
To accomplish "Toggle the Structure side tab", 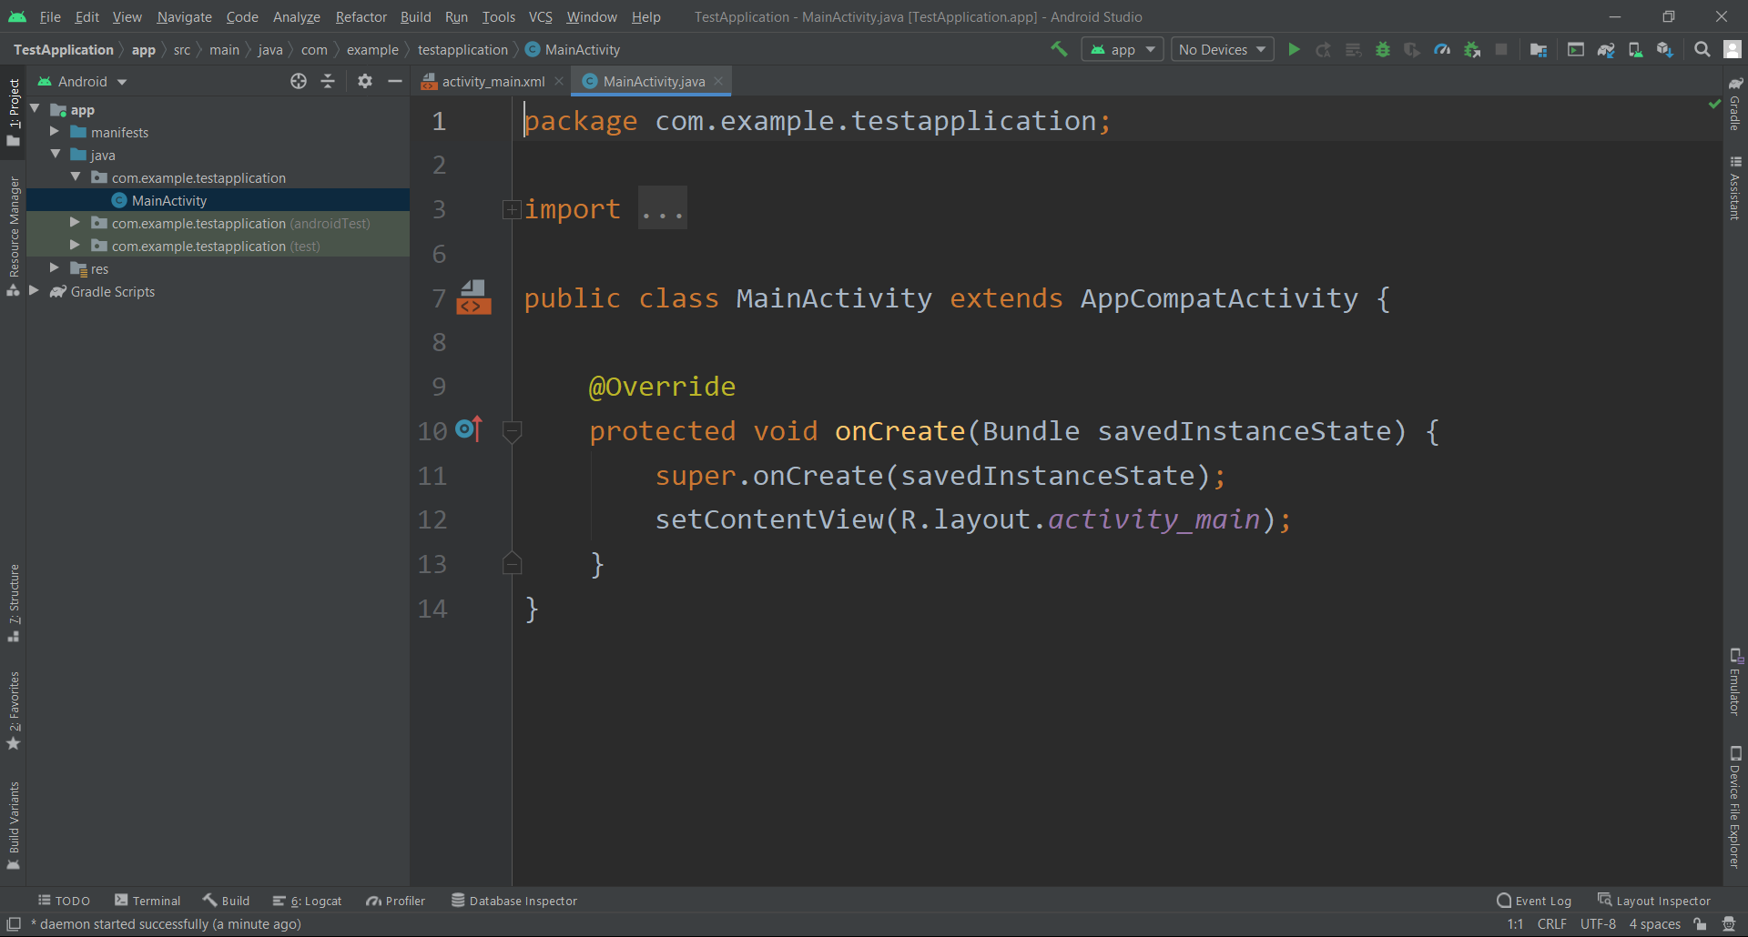I will (x=14, y=603).
